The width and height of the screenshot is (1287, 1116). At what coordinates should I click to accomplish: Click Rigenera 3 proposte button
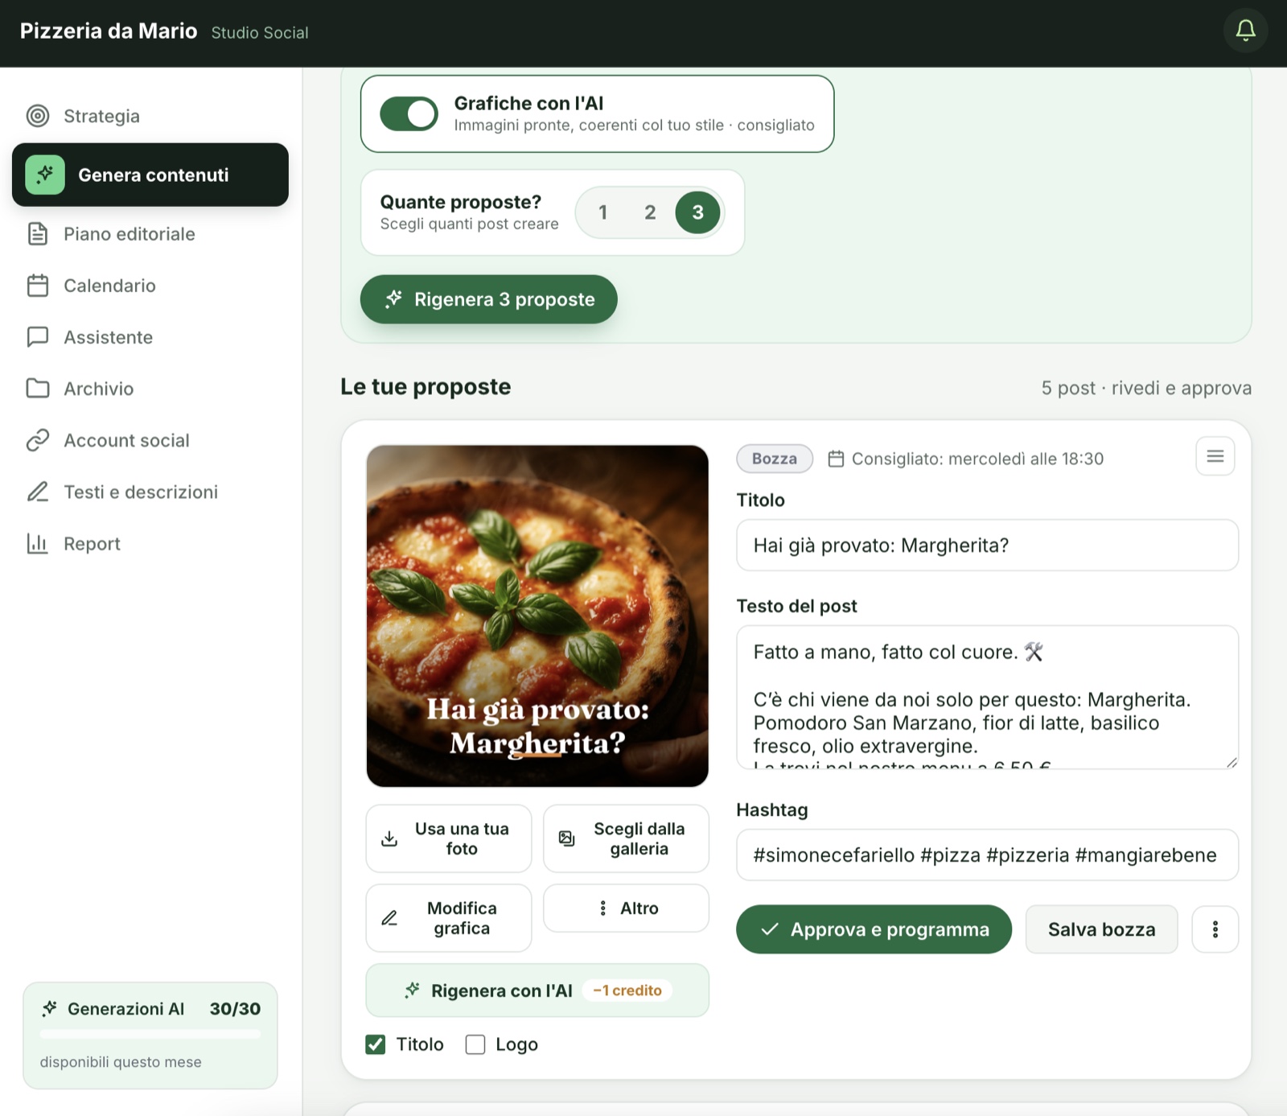(x=488, y=299)
